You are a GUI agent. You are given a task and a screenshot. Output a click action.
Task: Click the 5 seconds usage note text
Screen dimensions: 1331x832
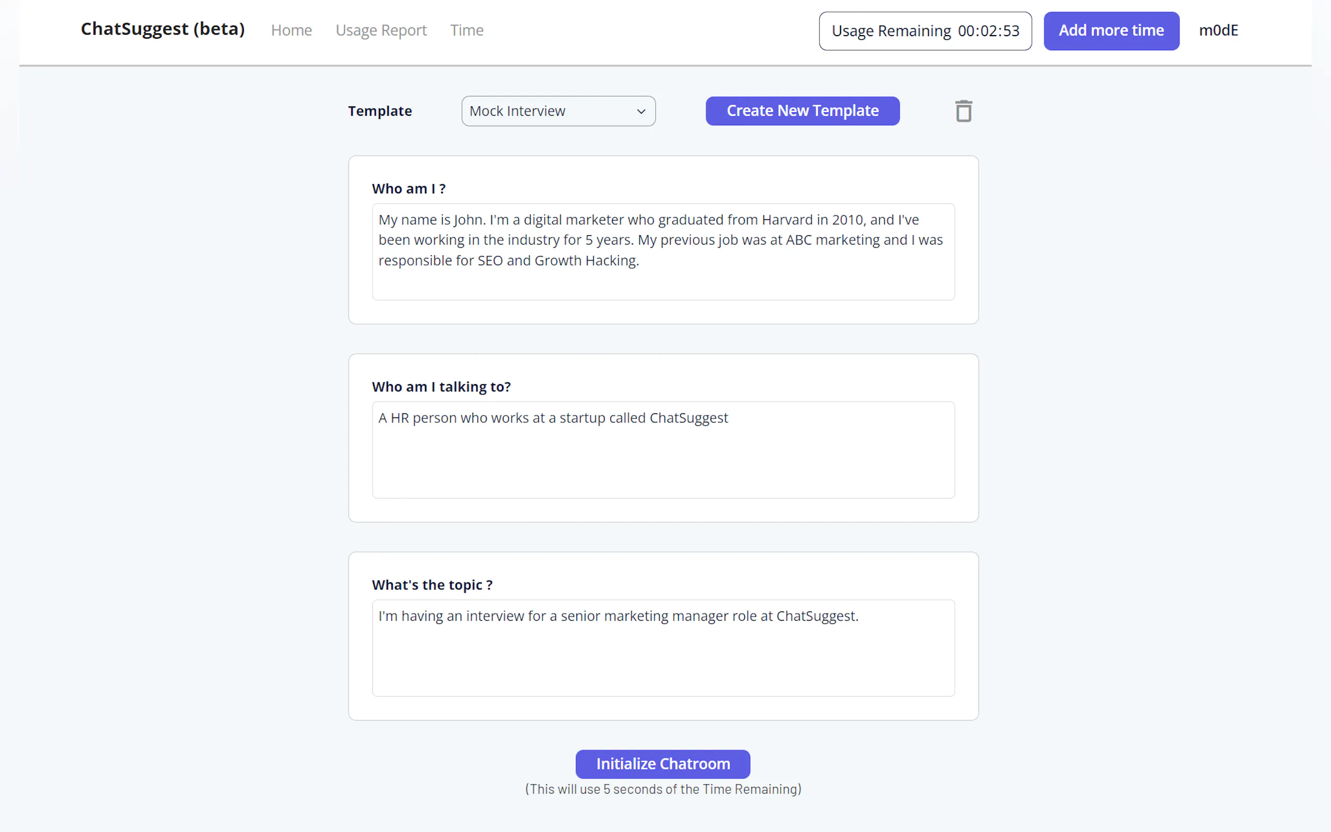pos(663,789)
